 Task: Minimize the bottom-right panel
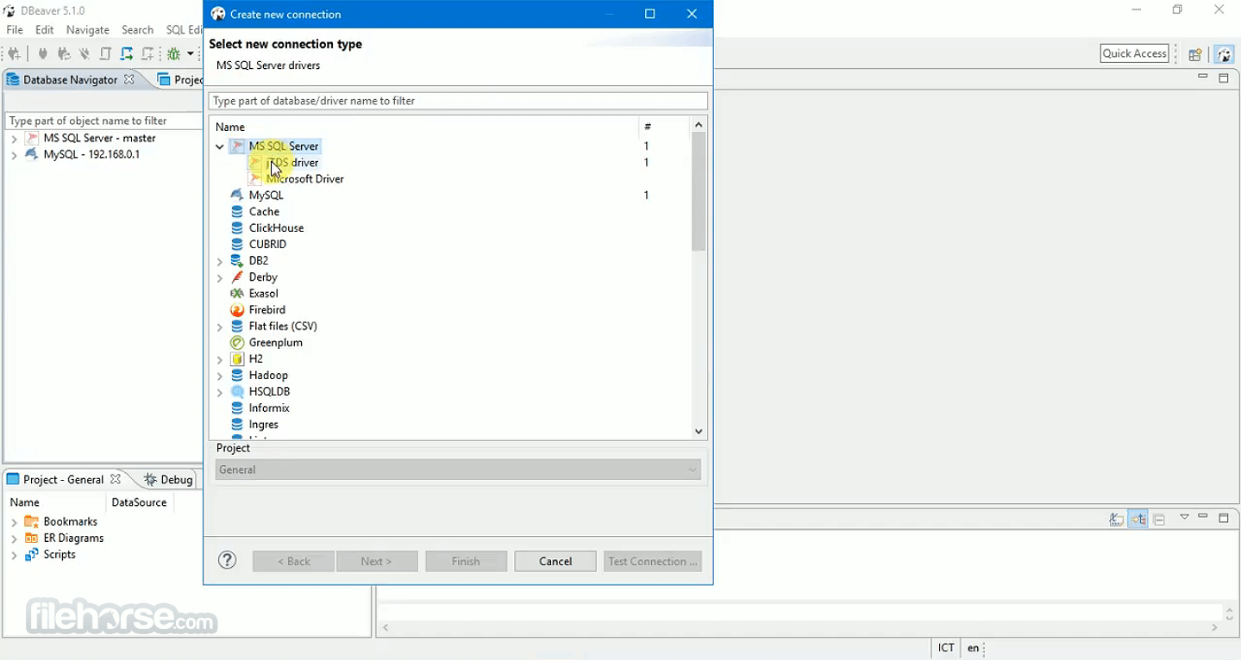[x=1203, y=516]
